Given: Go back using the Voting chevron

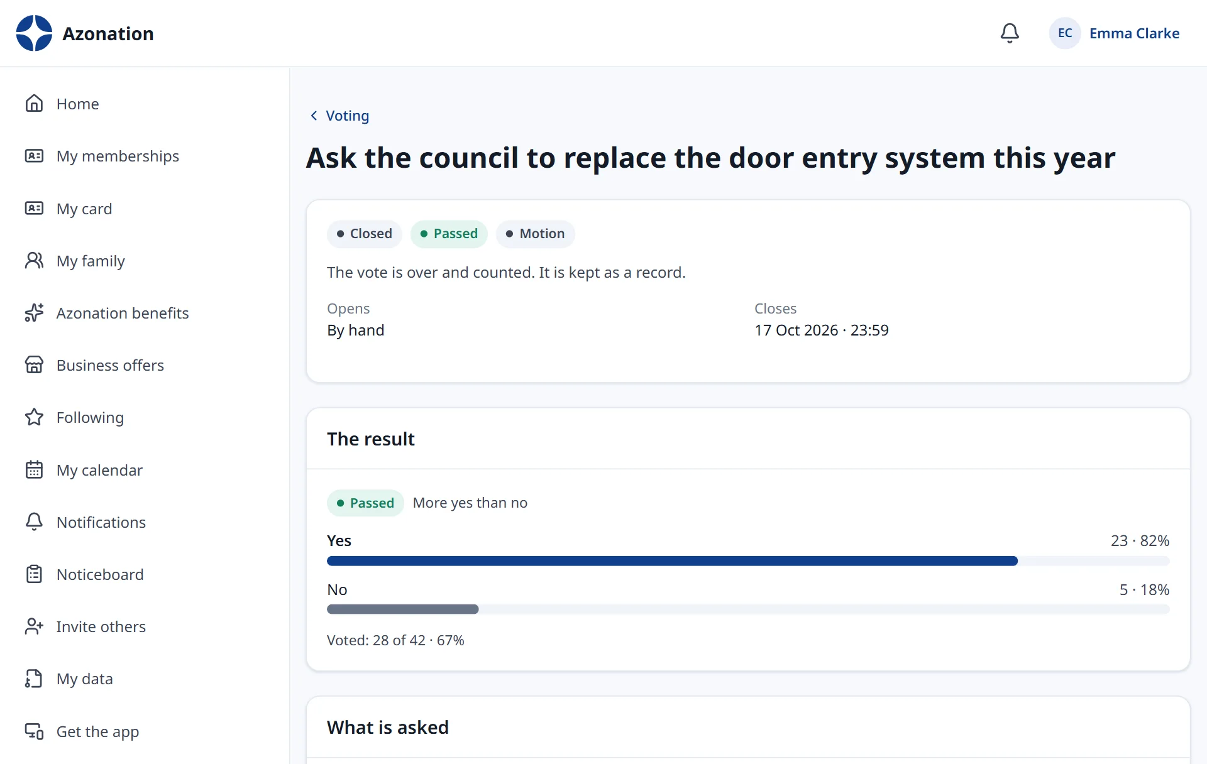Looking at the screenshot, I should click(314, 116).
